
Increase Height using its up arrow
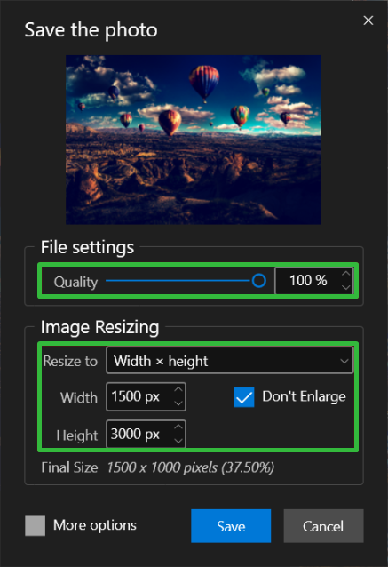[x=178, y=427]
